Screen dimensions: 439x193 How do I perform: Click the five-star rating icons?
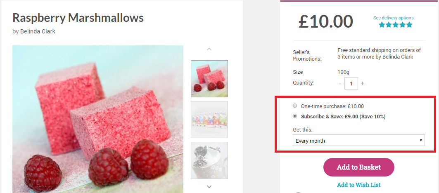coord(396,25)
